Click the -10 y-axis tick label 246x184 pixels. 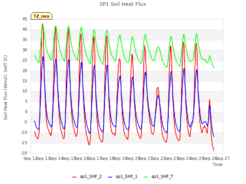pos(24,132)
